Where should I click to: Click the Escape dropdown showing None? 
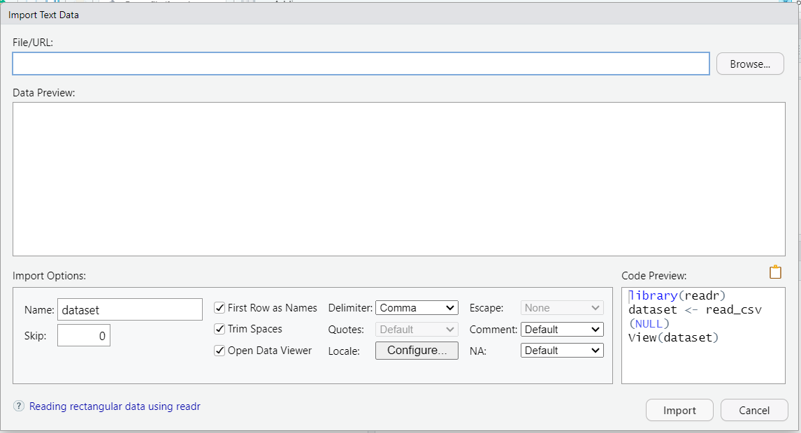(x=562, y=308)
